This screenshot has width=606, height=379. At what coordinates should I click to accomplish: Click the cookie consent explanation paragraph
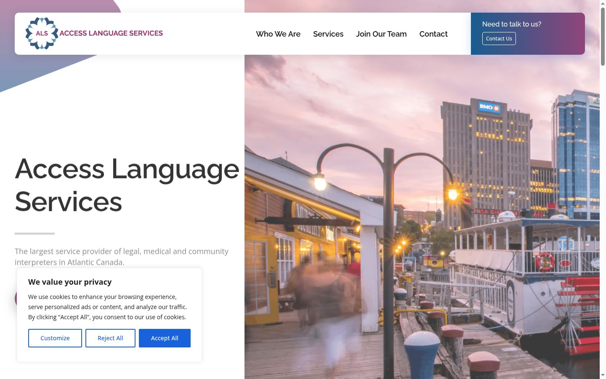tap(108, 307)
